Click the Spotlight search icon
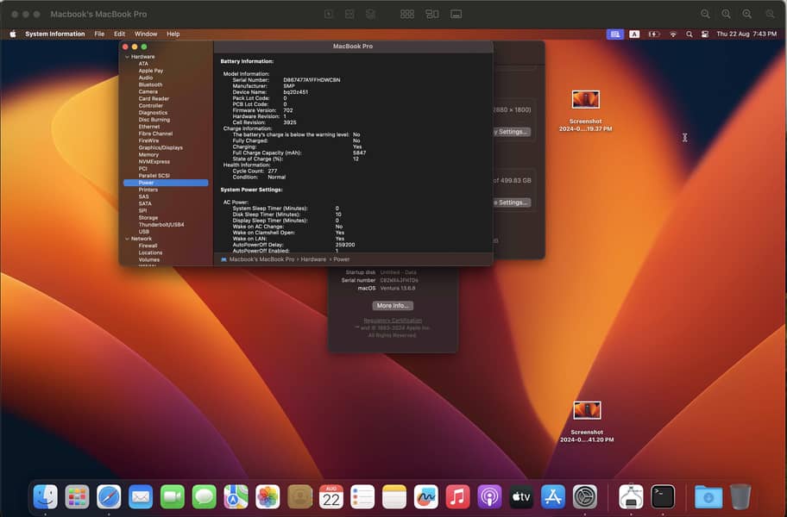Image resolution: width=787 pixels, height=517 pixels. click(x=689, y=34)
